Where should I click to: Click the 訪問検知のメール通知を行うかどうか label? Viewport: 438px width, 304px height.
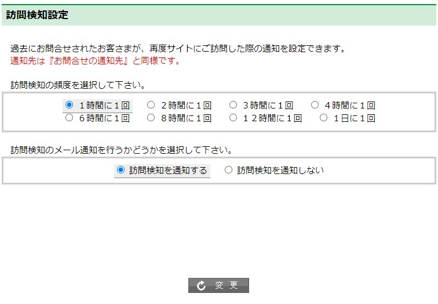click(121, 150)
